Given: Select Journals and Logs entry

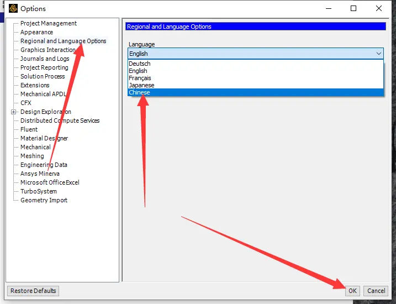Looking at the screenshot, I should (x=45, y=59).
